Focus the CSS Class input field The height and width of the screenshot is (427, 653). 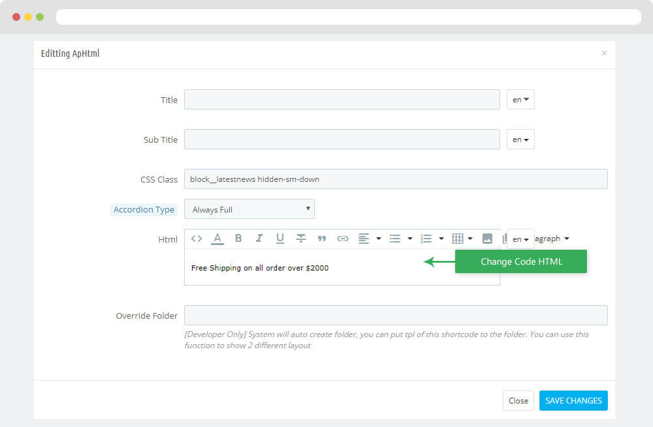click(x=396, y=179)
